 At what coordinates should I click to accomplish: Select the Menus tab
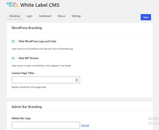coord(61,16)
